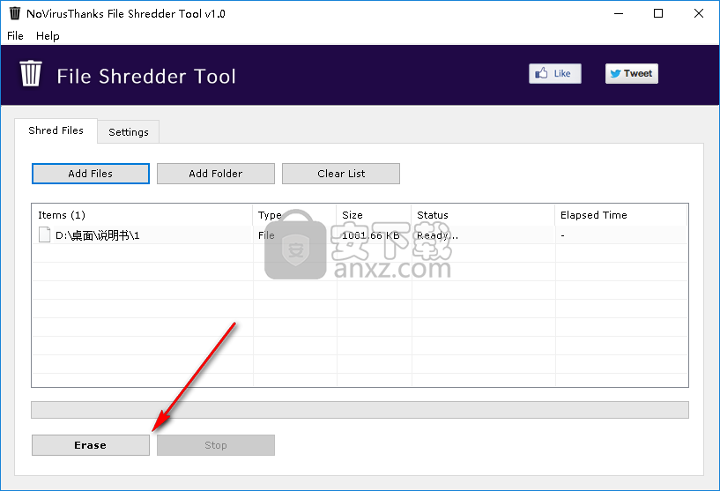Click the Size column header

coord(374,215)
